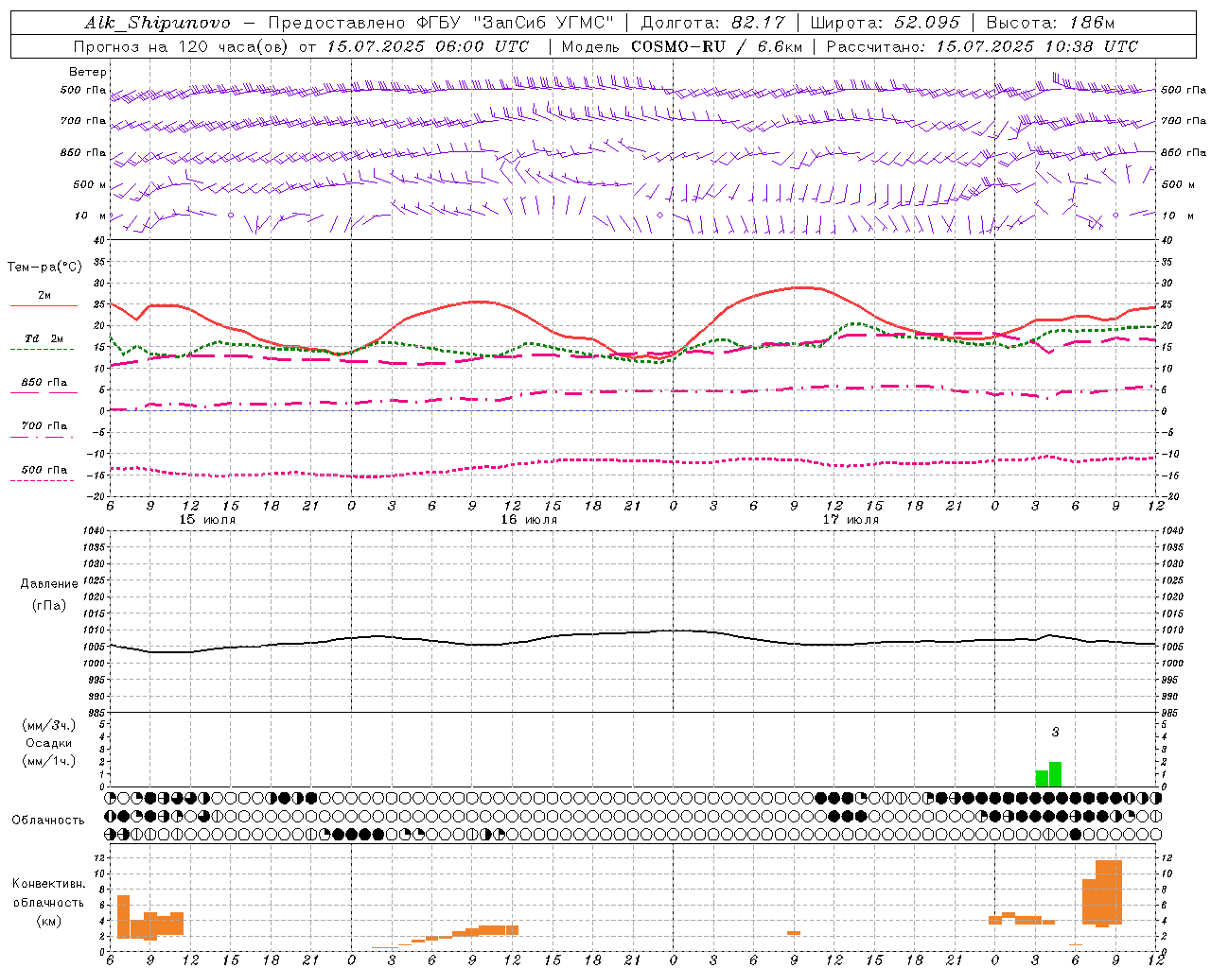The height and width of the screenshot is (968, 1211).
Task: Click the 16 июля date label
Action: click(x=529, y=520)
